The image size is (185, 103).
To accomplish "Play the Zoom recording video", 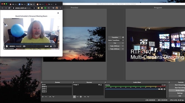I will click(7, 46).
